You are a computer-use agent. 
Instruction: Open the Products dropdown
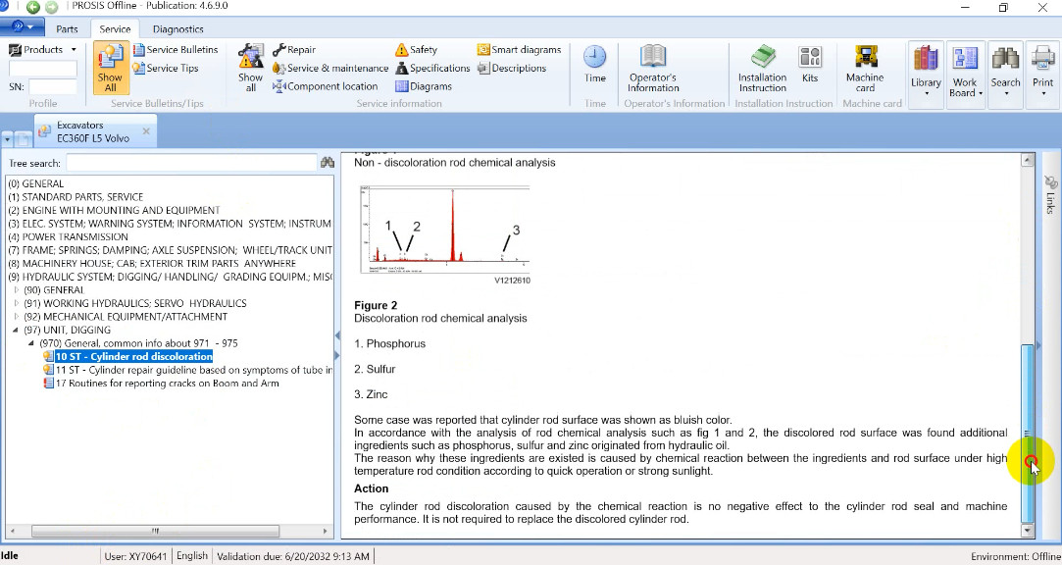pyautogui.click(x=43, y=49)
